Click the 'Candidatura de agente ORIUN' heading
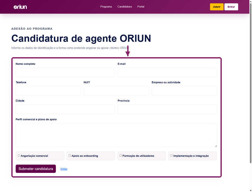The image size is (252, 192). 81,38
